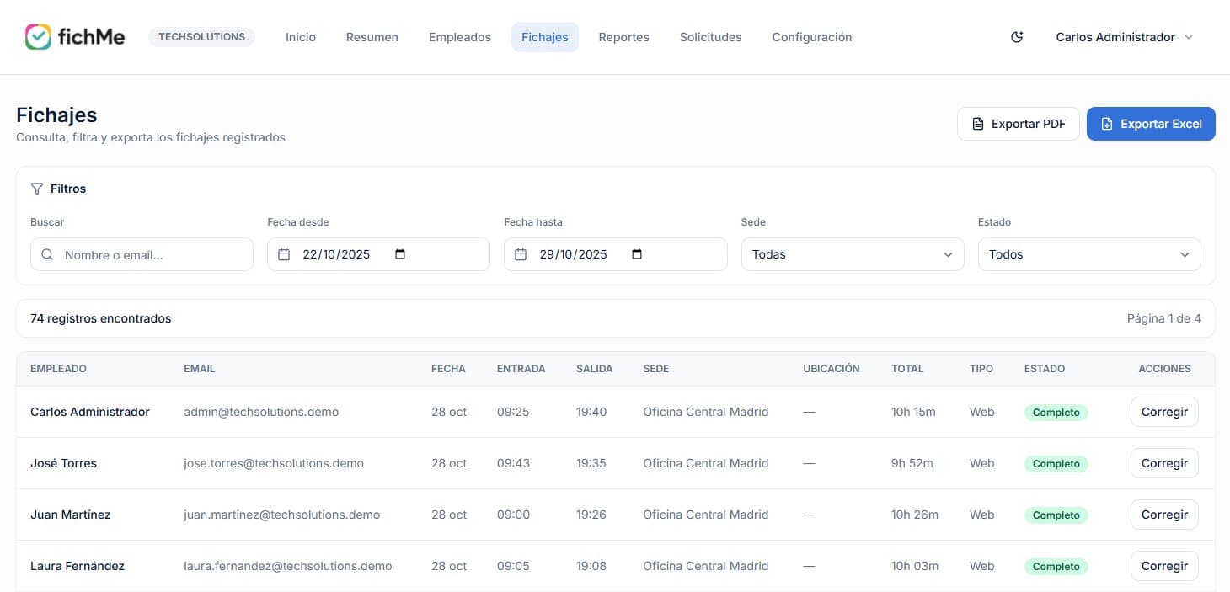Viewport: 1230px width, 592px height.
Task: Export records with Exportar PDF button
Action: pyautogui.click(x=1019, y=124)
